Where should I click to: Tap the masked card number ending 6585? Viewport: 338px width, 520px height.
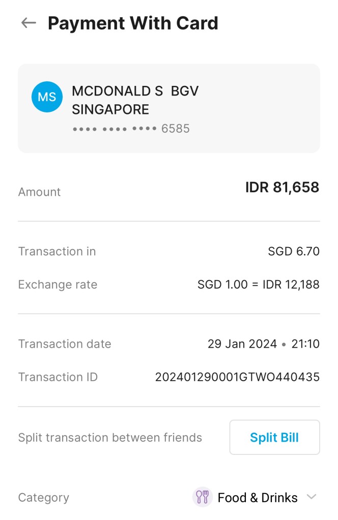click(131, 129)
